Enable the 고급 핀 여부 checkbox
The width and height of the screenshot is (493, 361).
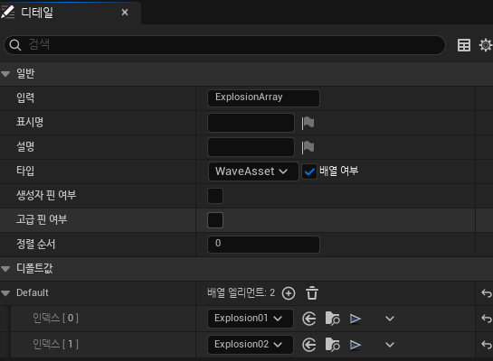[215, 220]
